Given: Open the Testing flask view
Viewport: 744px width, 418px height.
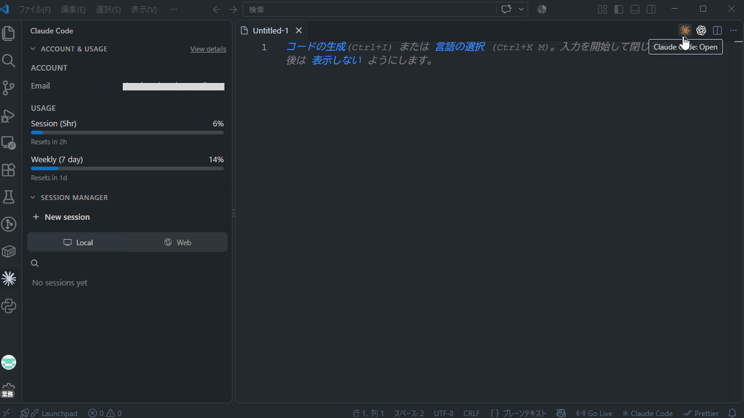Looking at the screenshot, I should click(9, 197).
